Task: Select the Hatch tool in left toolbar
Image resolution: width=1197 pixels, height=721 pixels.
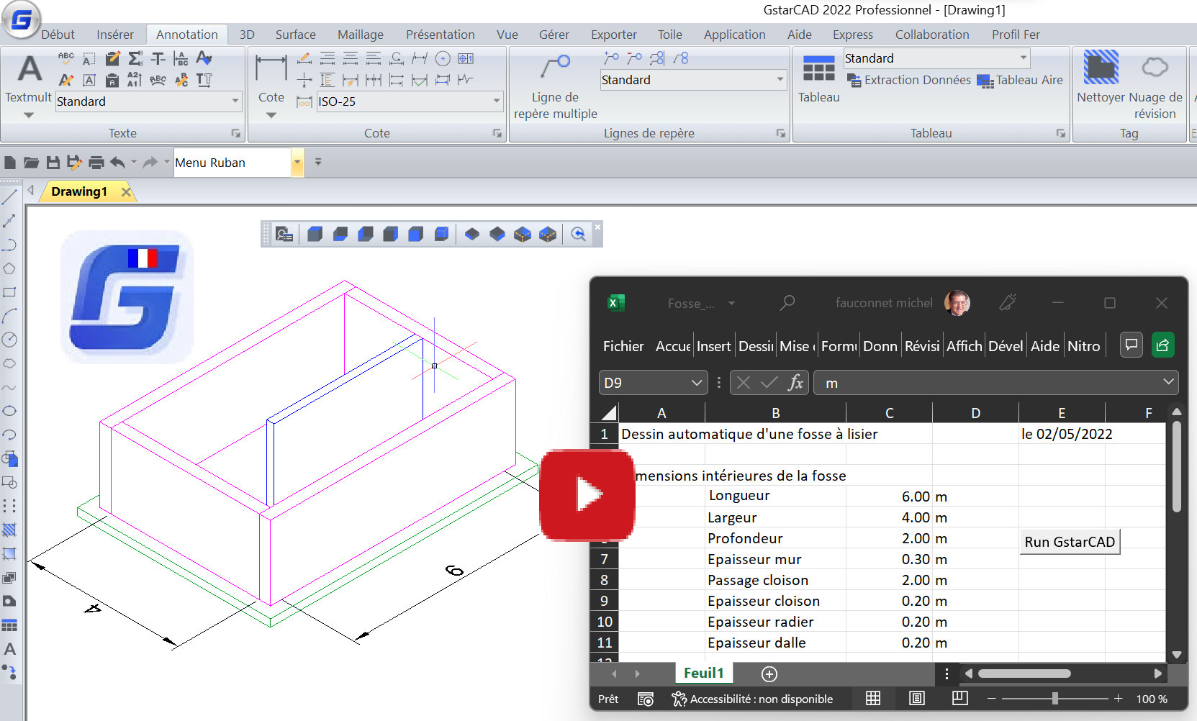Action: tap(9, 530)
